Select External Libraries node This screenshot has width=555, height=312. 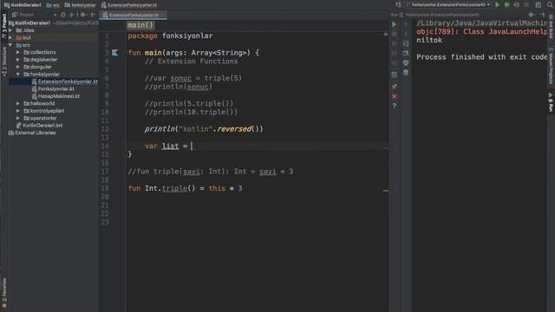click(x=35, y=133)
